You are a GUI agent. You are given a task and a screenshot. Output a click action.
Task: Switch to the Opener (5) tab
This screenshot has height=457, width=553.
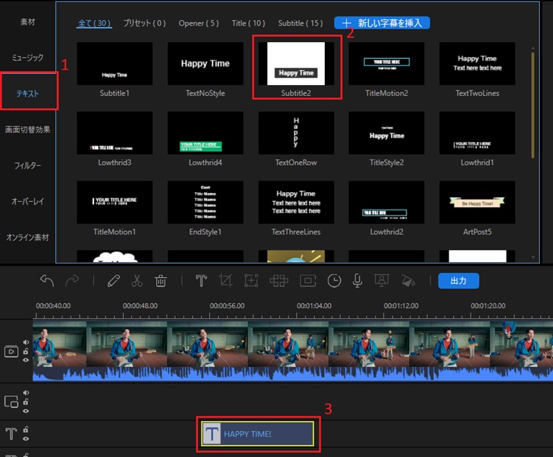[198, 24]
